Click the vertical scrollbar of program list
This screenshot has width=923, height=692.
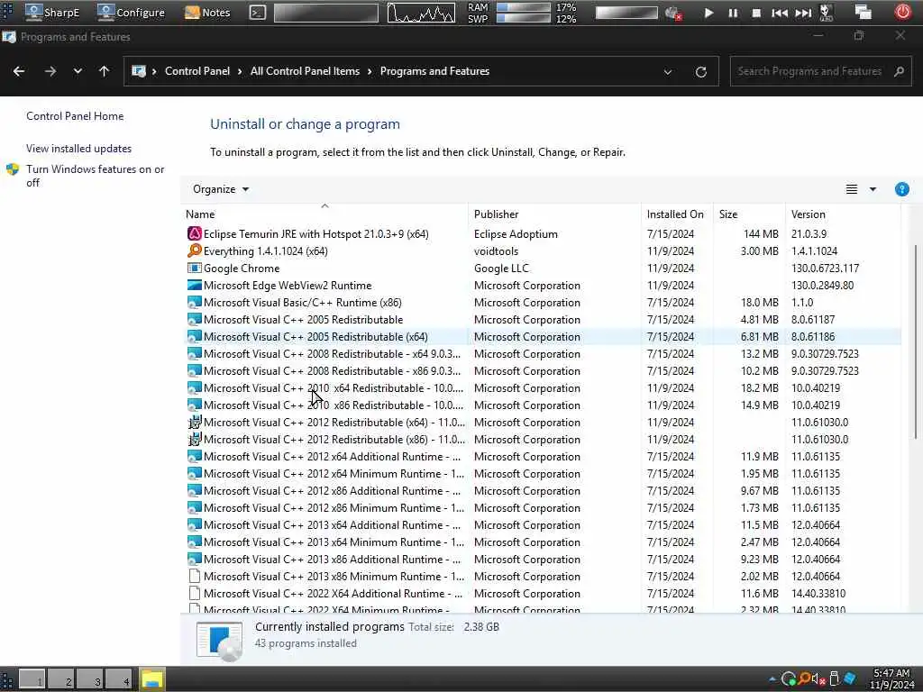point(916,341)
